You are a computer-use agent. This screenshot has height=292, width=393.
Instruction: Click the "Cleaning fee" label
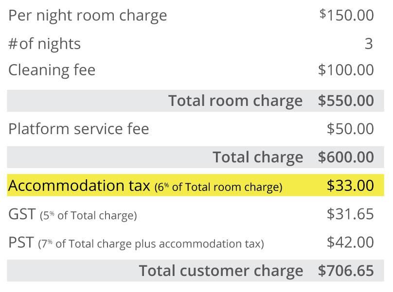pyautogui.click(x=52, y=70)
